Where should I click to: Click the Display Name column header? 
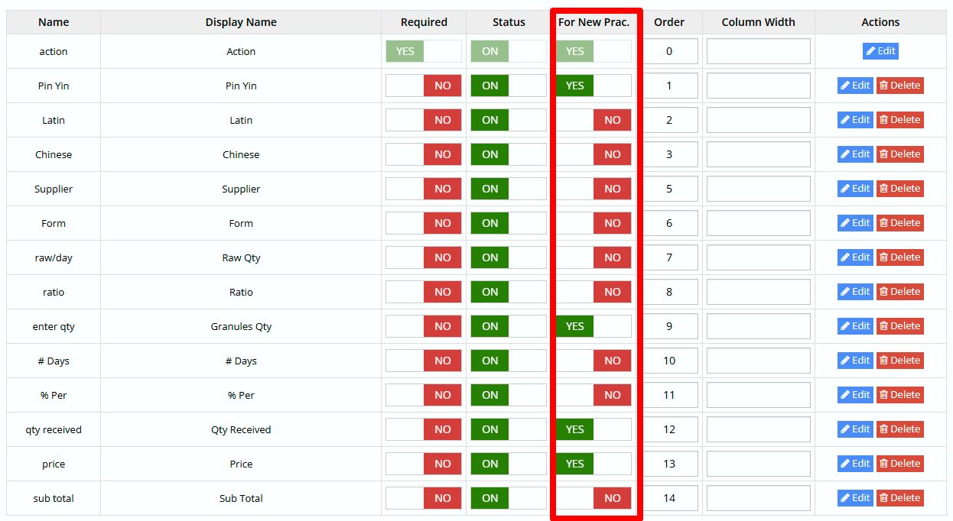point(241,22)
